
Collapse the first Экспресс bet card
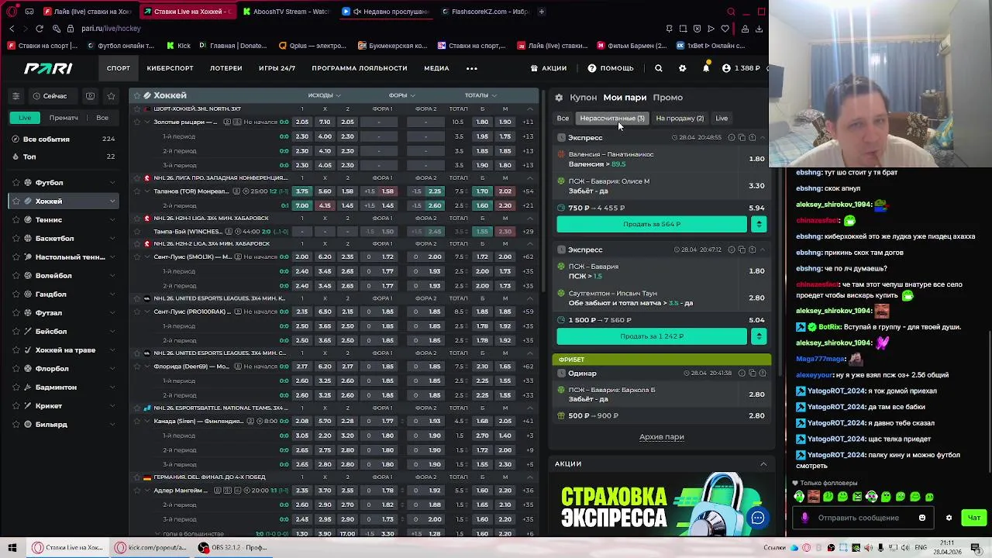tap(763, 137)
